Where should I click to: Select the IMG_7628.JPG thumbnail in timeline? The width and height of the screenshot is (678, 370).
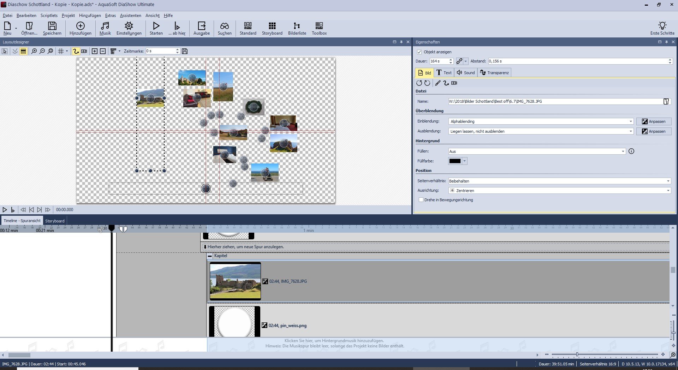tap(235, 281)
